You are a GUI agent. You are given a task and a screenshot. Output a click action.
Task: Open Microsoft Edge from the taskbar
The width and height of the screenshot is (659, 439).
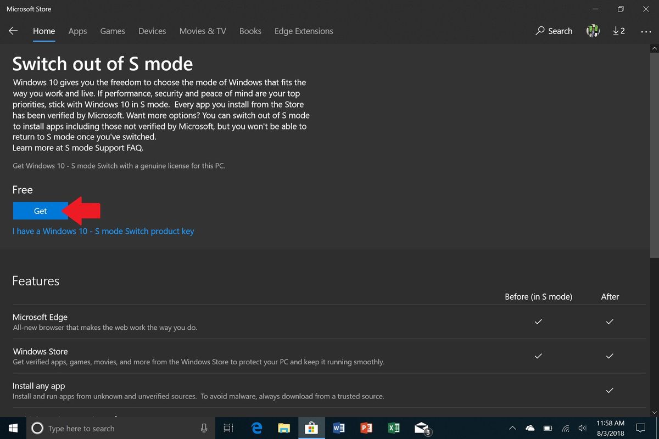(256, 428)
